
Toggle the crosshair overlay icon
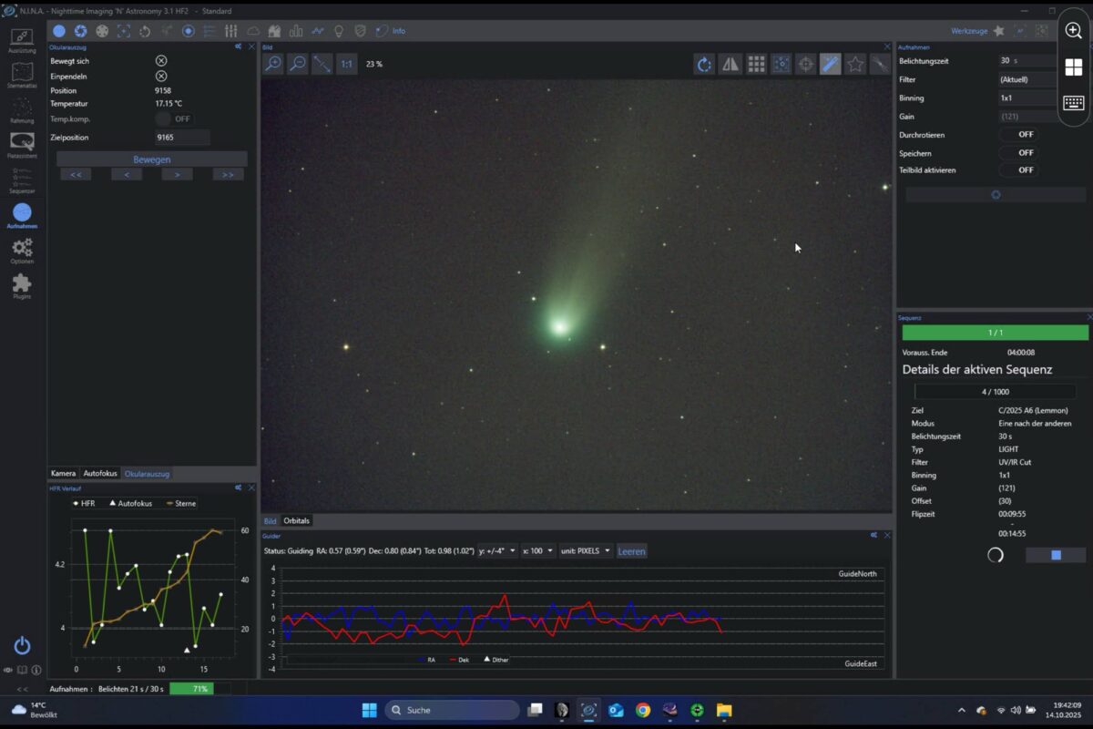tap(805, 64)
